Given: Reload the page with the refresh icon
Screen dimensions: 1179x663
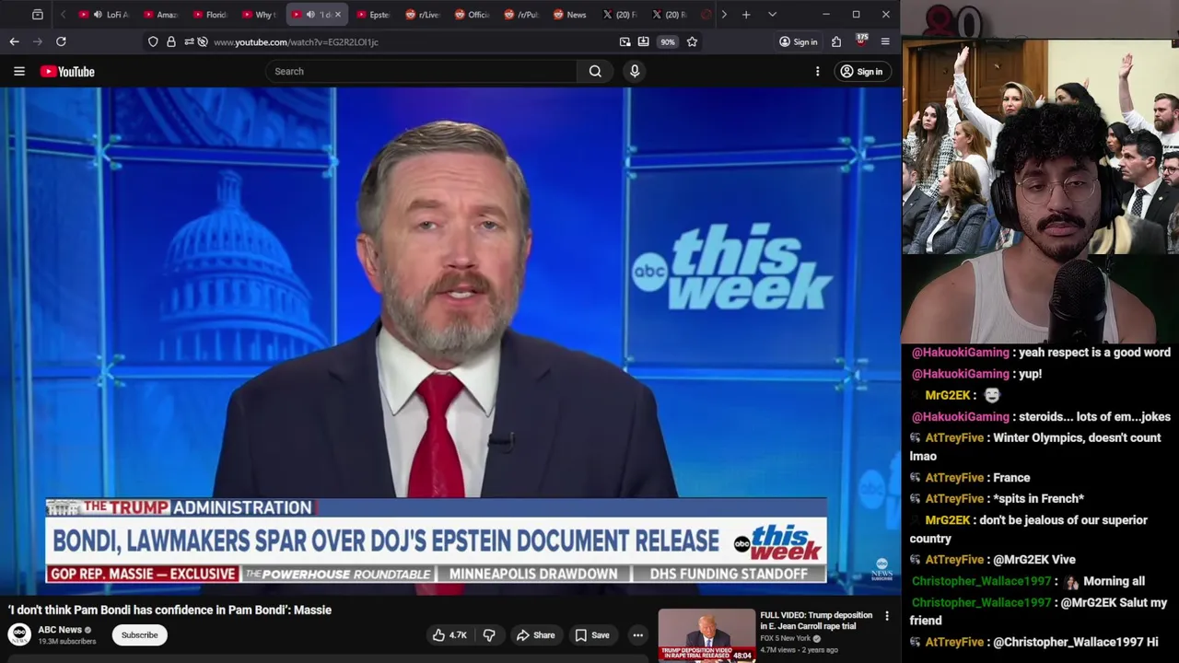Looking at the screenshot, I should tap(61, 41).
